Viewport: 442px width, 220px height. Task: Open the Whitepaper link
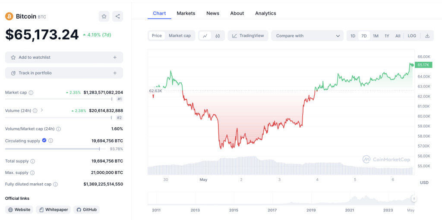point(54,210)
